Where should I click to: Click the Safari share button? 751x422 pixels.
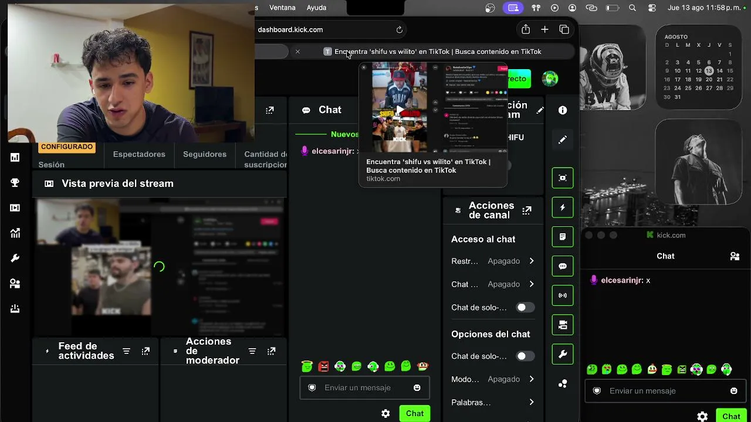click(x=525, y=29)
